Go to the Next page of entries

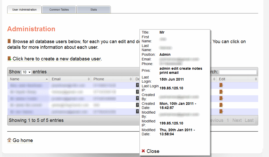coord(237,120)
